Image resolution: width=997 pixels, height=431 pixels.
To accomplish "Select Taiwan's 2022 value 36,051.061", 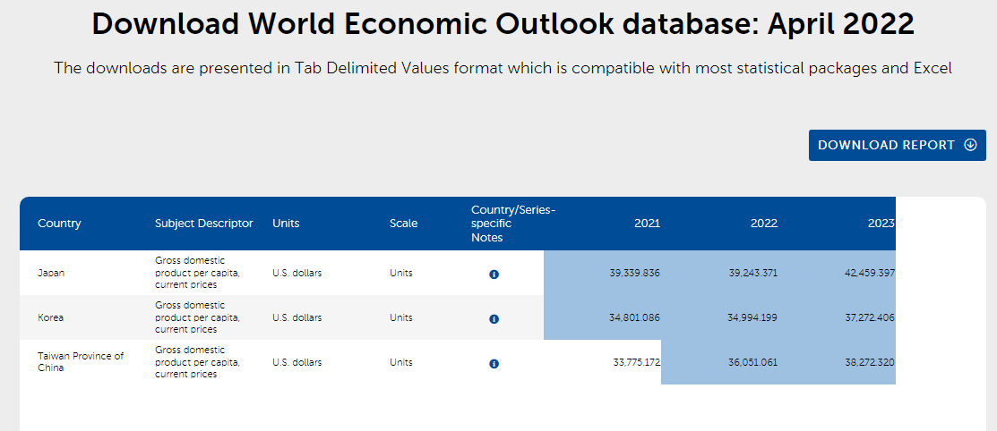I will [752, 362].
